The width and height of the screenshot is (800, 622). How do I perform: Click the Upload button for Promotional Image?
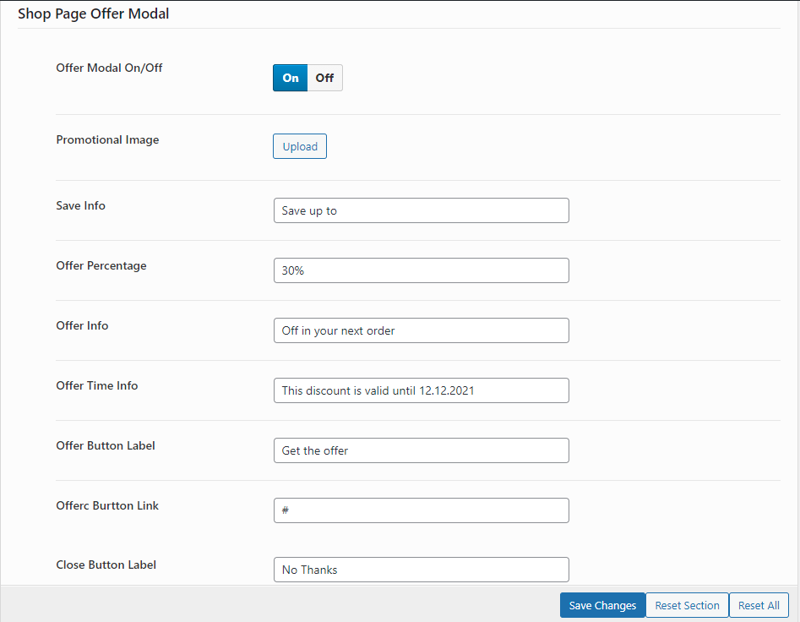[299, 147]
